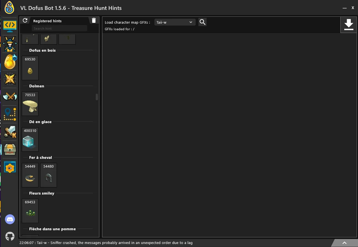Click the Dé en glace heading
The image size is (358, 247).
point(40,122)
